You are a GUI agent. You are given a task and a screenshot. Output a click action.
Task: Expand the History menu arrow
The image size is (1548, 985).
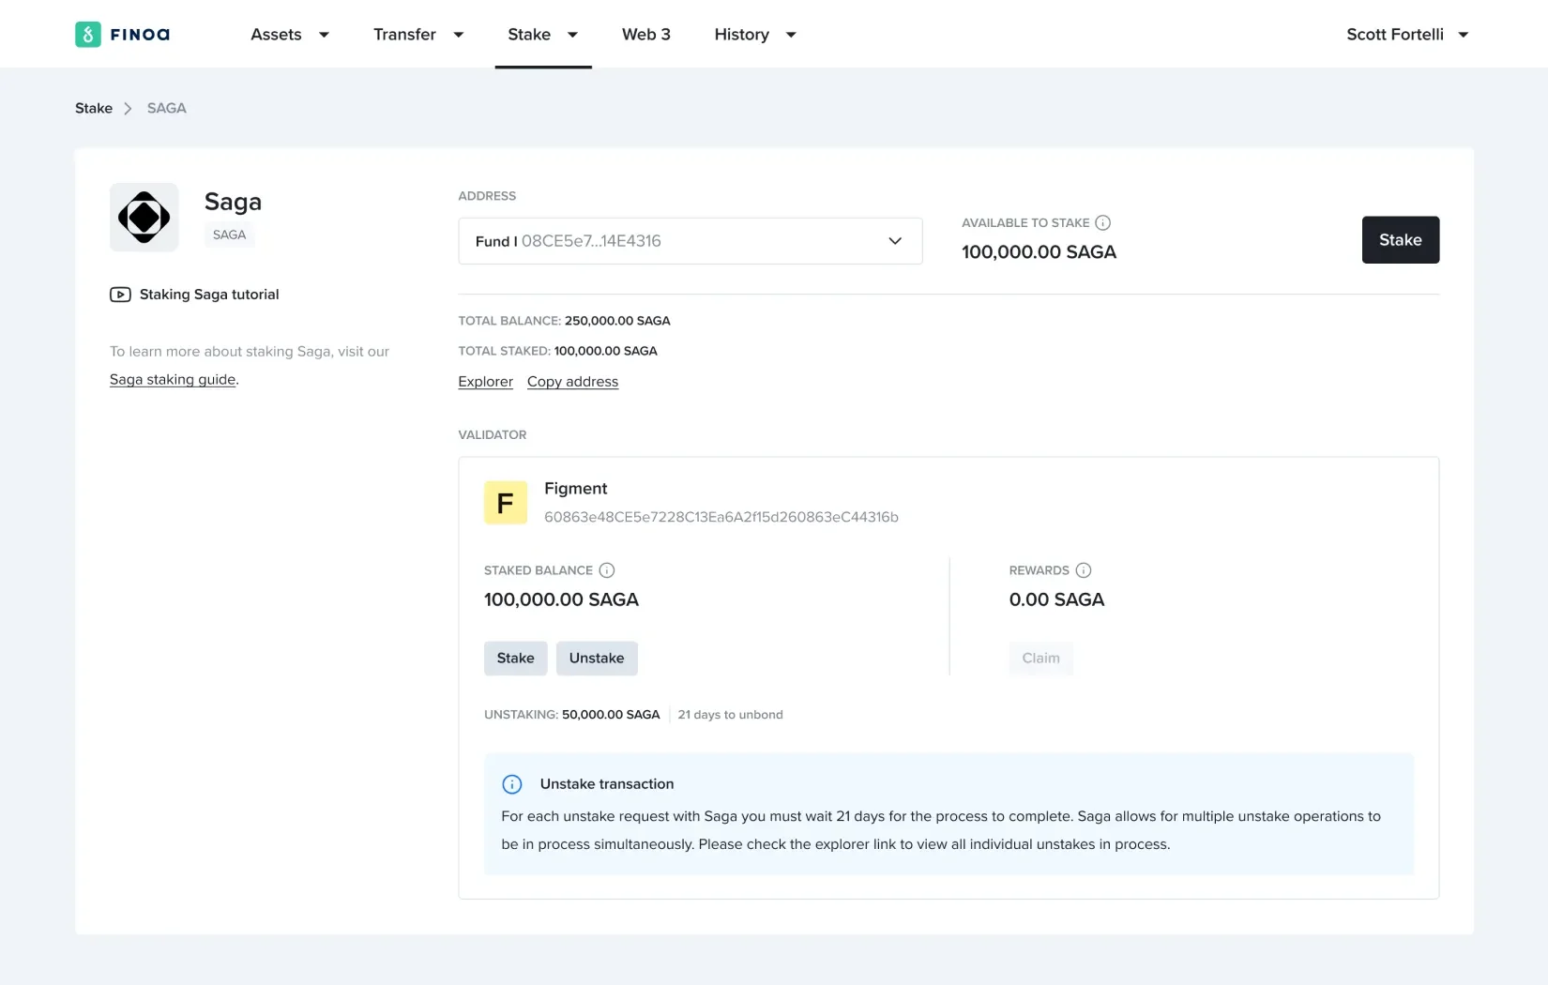791,35
